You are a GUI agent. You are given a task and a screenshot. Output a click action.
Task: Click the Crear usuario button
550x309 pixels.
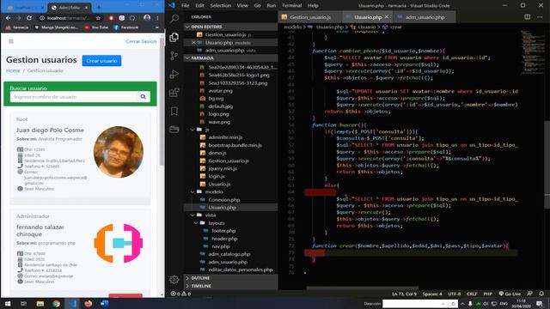coord(101,61)
